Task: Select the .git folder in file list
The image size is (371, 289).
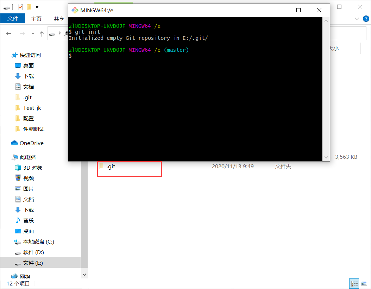Action: [x=111, y=167]
